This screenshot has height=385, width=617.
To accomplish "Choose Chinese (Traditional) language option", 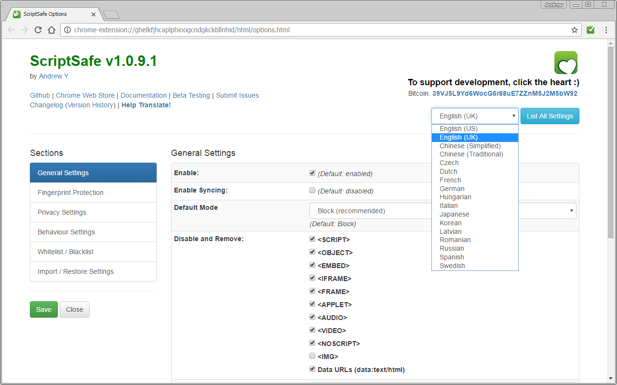I will coord(475,154).
